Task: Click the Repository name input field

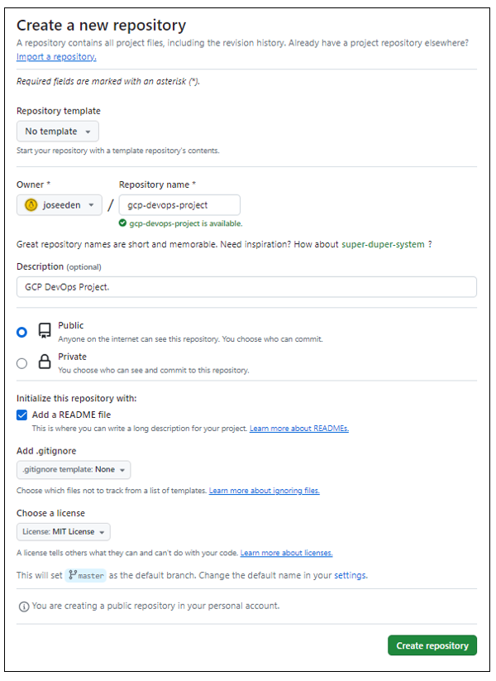Action: coord(179,205)
